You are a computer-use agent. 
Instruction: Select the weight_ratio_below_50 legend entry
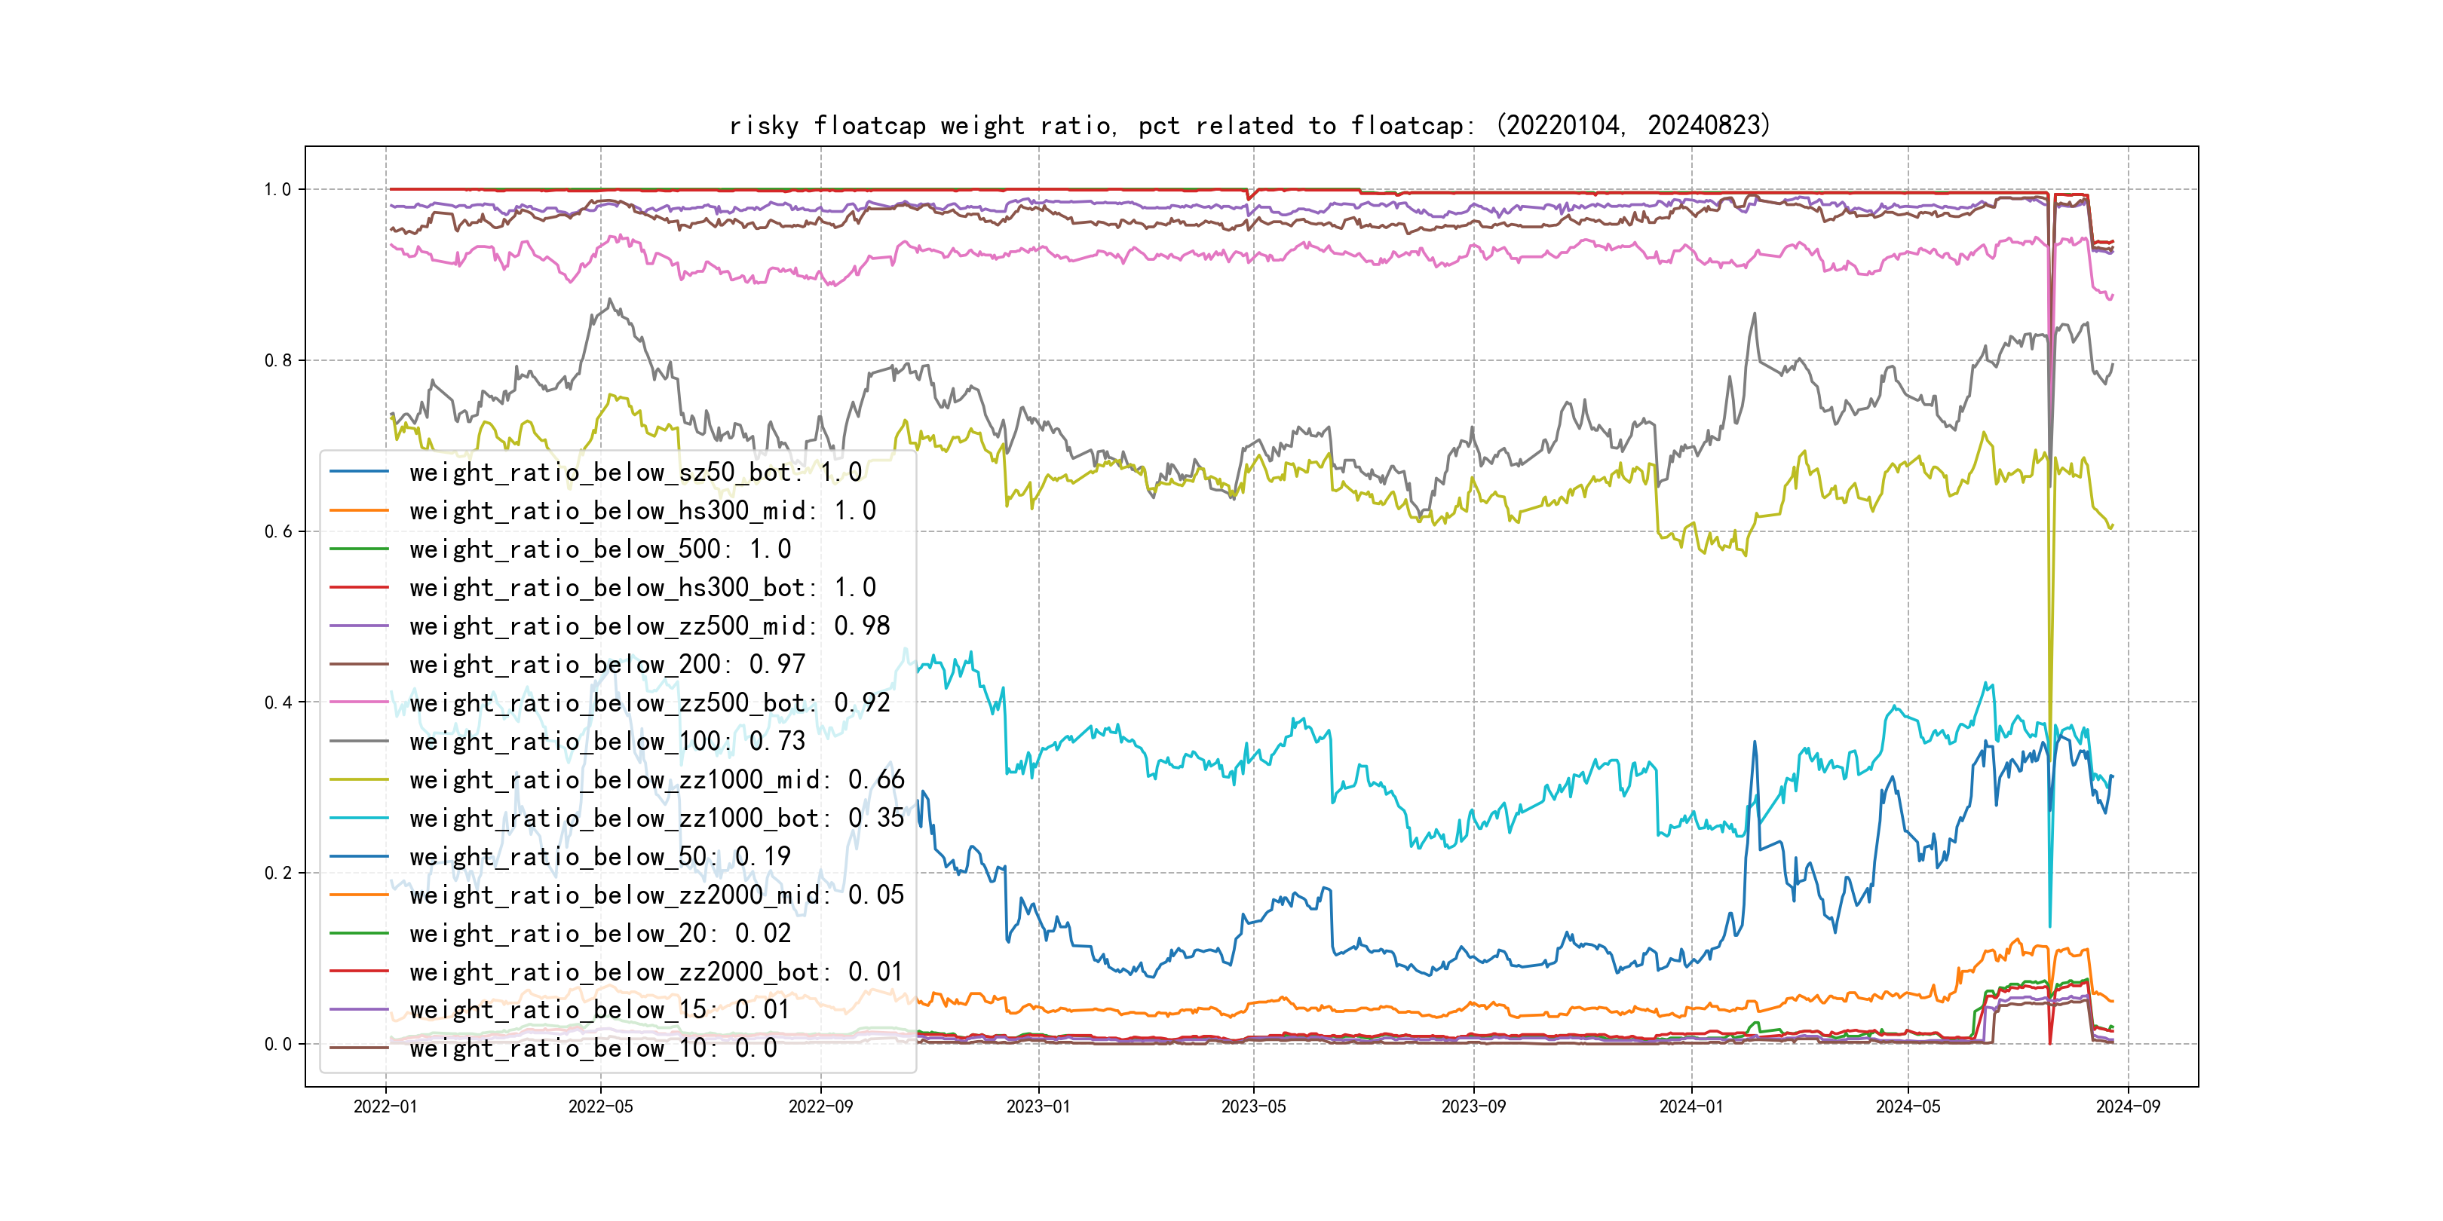point(599,856)
